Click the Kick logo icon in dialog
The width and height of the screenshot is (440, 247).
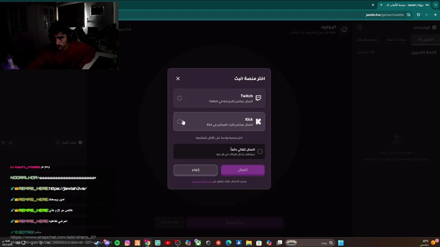pyautogui.click(x=258, y=121)
